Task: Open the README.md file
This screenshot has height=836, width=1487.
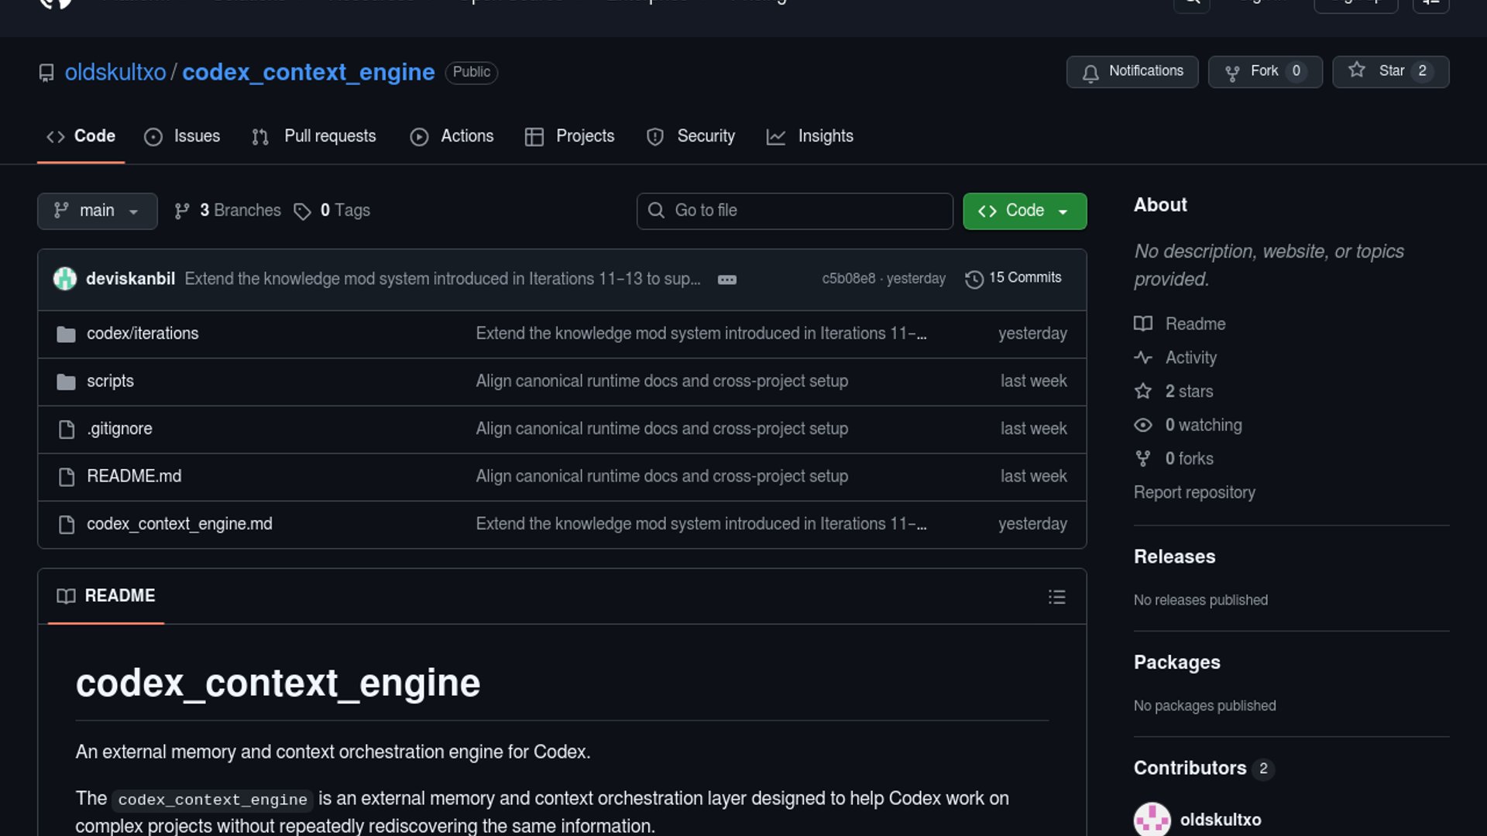Action: [134, 476]
